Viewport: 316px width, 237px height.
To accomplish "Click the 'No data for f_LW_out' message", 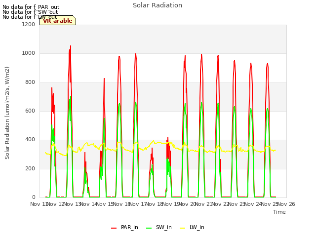I will (30, 17).
